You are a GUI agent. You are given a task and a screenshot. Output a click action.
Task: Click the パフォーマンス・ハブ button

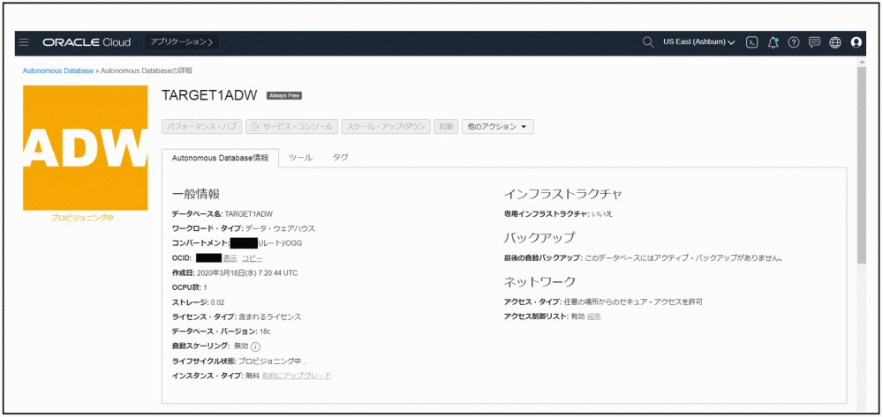pyautogui.click(x=202, y=126)
